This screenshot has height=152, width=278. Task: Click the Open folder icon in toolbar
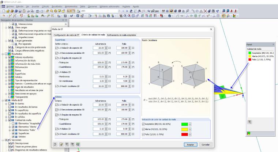click(x=8, y=11)
